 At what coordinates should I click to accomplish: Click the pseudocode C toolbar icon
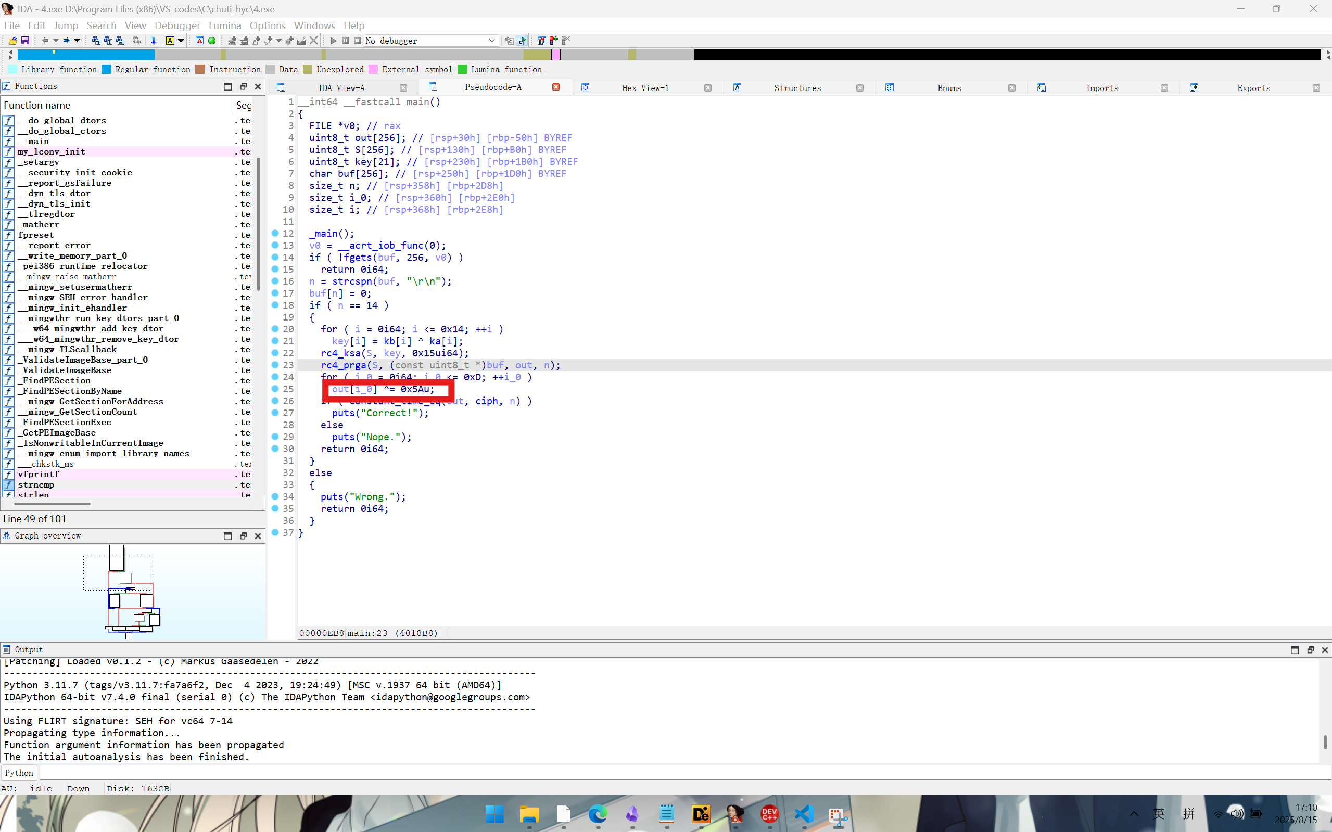pos(522,41)
